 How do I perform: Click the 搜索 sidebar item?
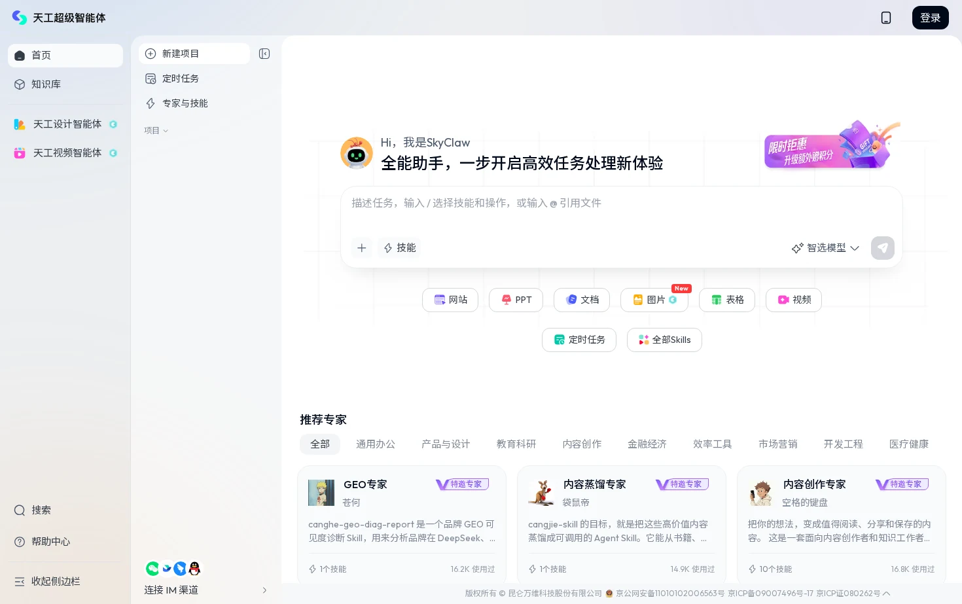tap(65, 510)
